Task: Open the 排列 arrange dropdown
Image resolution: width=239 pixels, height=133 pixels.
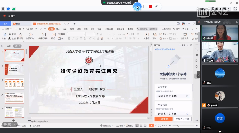Action: (x=163, y=38)
